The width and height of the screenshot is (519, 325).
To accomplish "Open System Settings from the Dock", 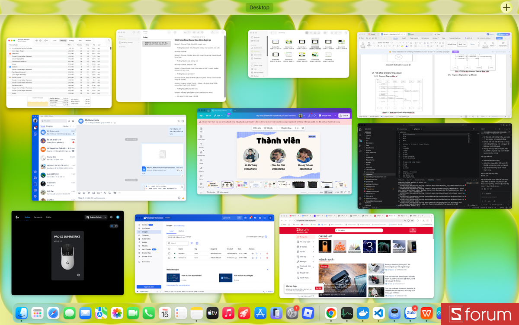I will (x=292, y=313).
